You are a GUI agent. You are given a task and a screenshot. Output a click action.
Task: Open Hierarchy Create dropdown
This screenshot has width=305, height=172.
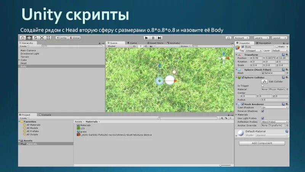(x=24, y=46)
